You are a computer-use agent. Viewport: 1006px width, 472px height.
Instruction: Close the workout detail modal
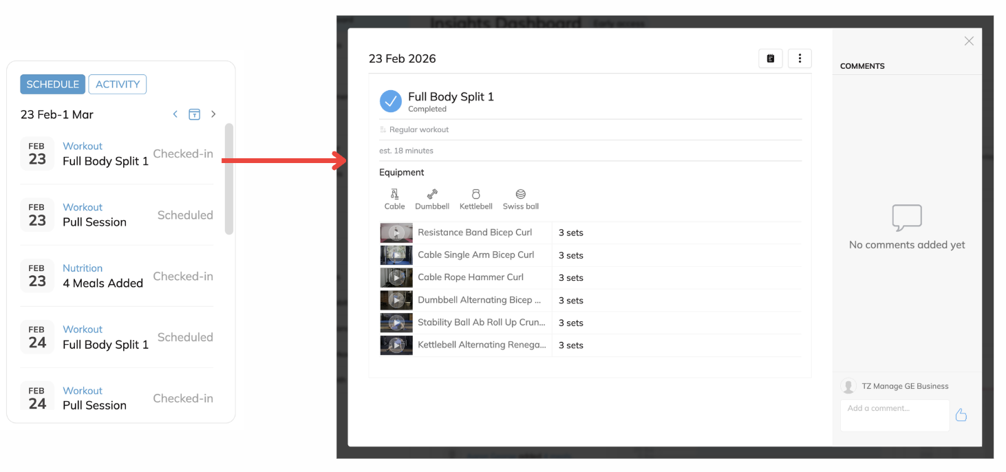click(969, 41)
